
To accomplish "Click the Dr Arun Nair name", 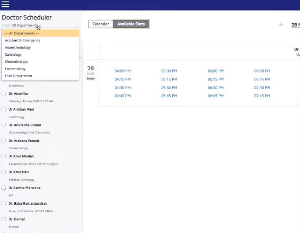I will 19,172.
